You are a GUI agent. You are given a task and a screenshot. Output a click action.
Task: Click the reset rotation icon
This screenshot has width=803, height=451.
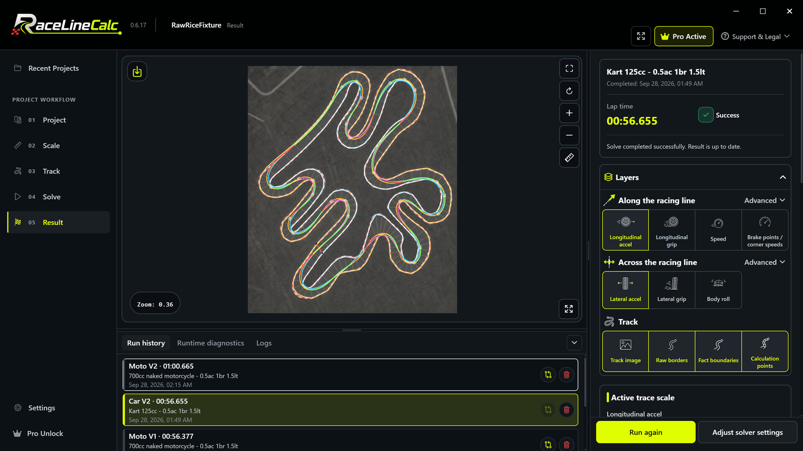569,91
